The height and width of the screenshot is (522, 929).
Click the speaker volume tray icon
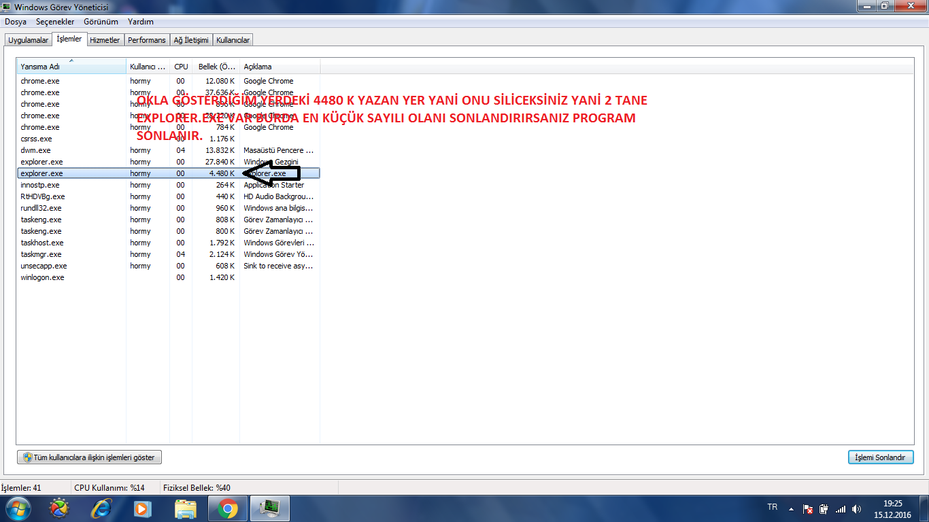point(856,508)
